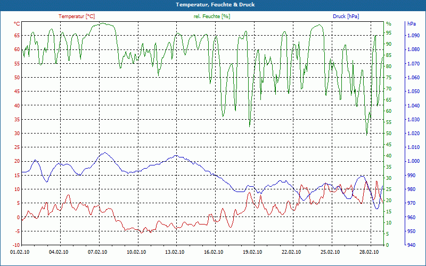Click value 1.070 on blue pressure axis
Image resolution: width=426 pixels, height=266 pixels.
pyautogui.click(x=413, y=63)
